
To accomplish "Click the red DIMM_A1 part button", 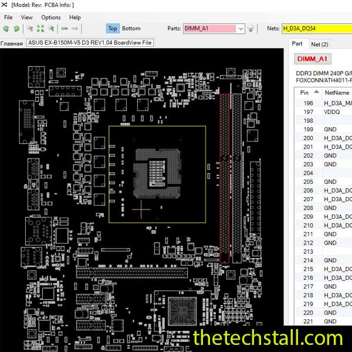I will pos(313,59).
